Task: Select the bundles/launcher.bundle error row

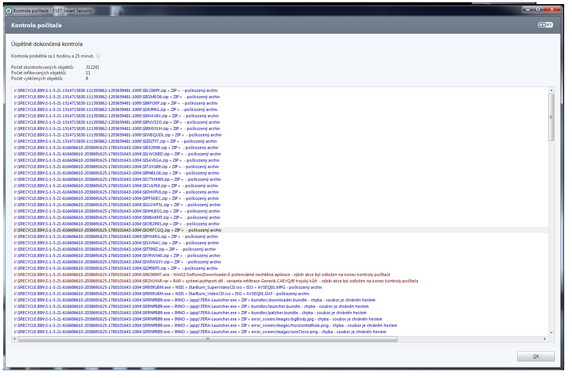Action: (x=280, y=306)
